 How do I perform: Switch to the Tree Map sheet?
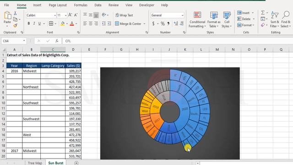click(x=35, y=163)
